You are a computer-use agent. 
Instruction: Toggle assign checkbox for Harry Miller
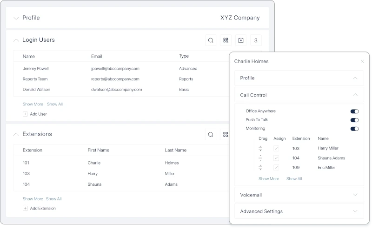pos(276,148)
